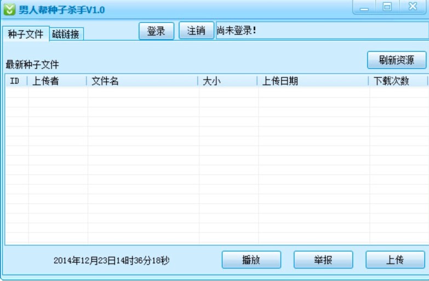This screenshot has height=281, width=429.
Task: Click the 播放 button
Action: 251,260
